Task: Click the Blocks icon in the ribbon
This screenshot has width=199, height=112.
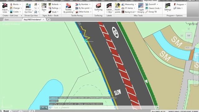Action: click(x=11, y=4)
